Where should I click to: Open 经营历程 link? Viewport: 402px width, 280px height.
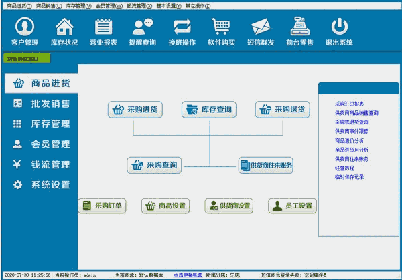click(344, 168)
